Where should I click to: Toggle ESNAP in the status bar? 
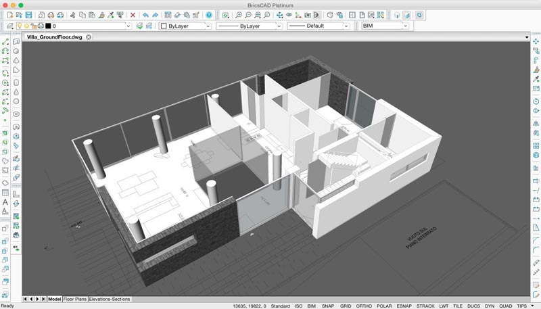(x=404, y=306)
